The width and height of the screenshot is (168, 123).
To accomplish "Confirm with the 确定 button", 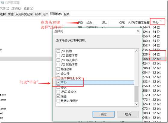I will [x=104, y=114].
